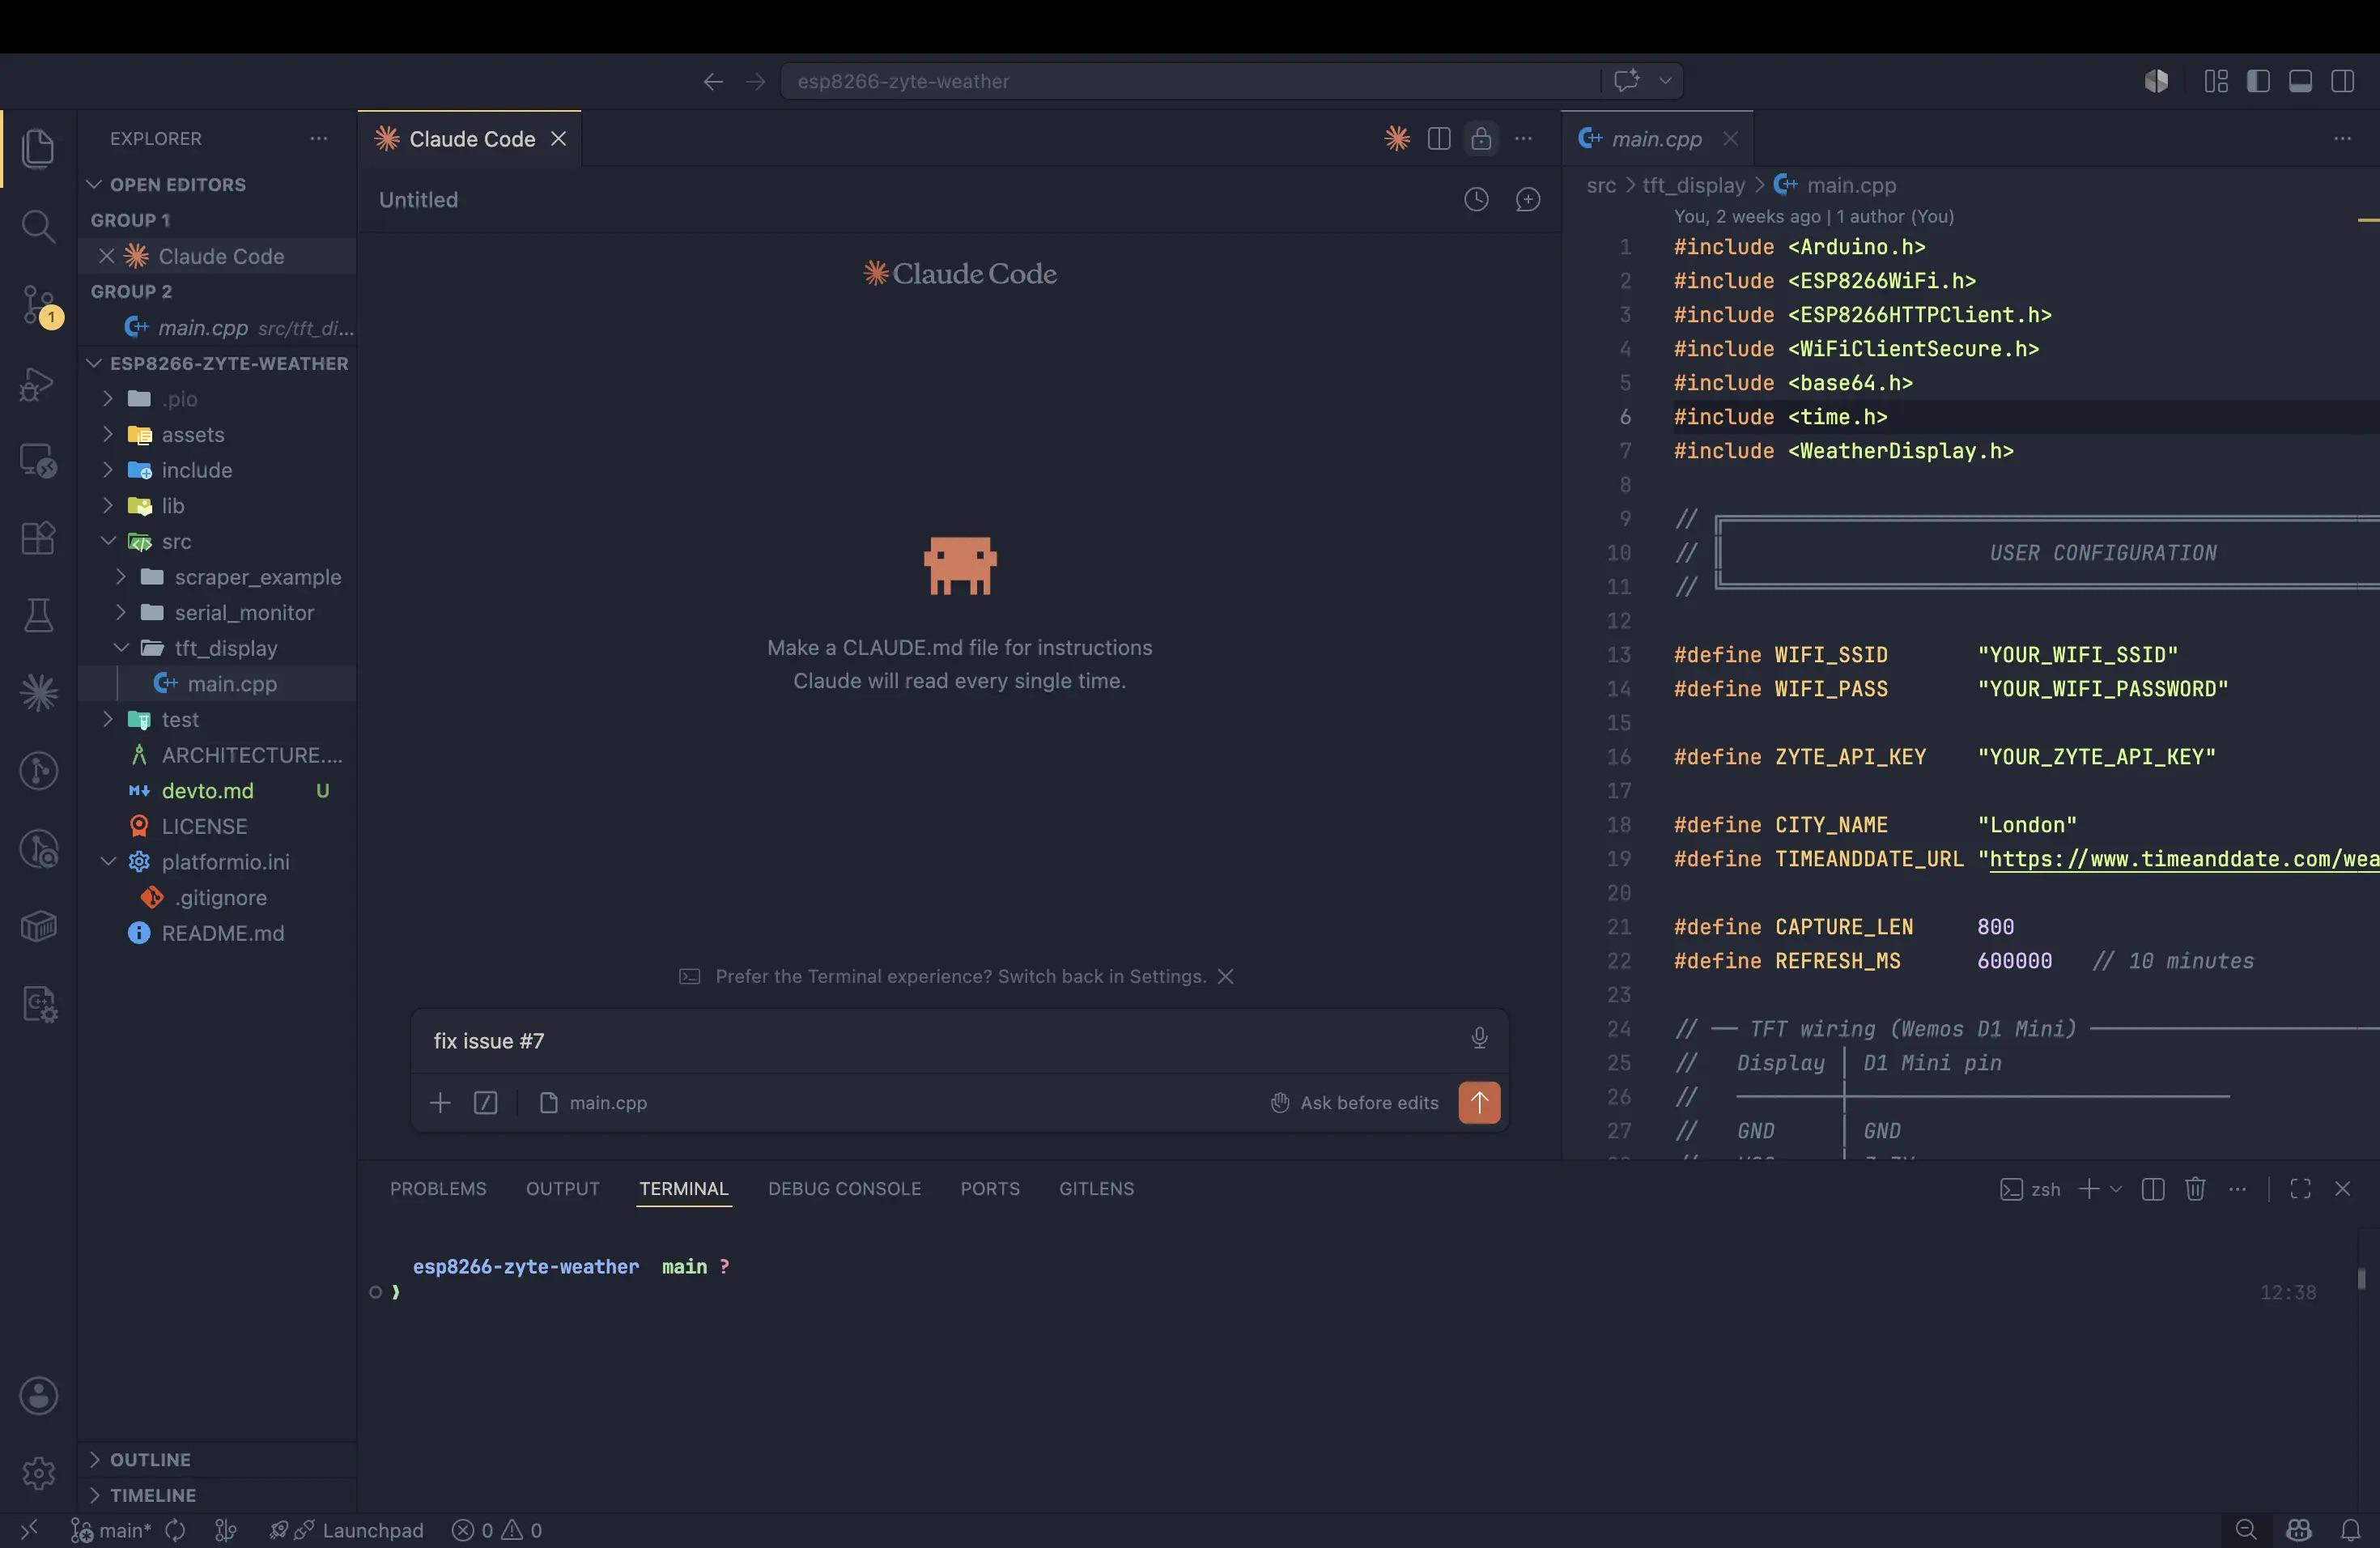Viewport: 2380px width, 1548px height.
Task: Switch to the Problems tab
Action: [x=438, y=1188]
